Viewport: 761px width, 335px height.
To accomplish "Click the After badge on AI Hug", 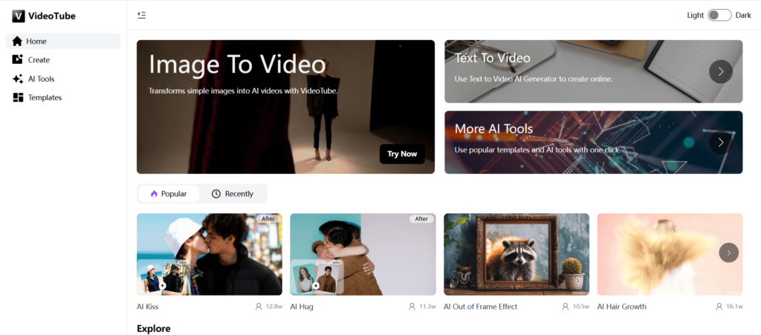I will pos(422,218).
